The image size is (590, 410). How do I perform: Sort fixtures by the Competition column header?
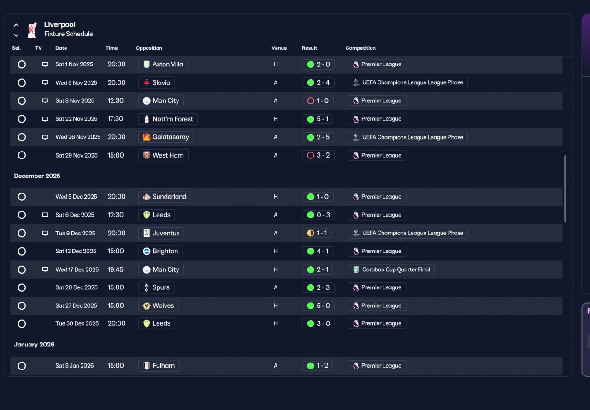(360, 48)
